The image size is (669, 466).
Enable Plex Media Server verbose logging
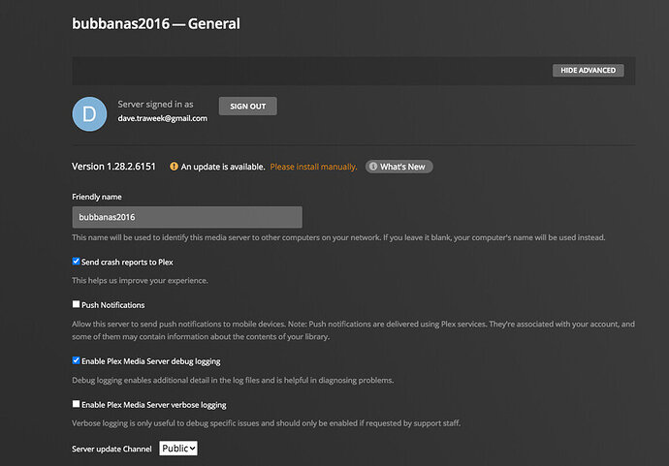tap(76, 404)
